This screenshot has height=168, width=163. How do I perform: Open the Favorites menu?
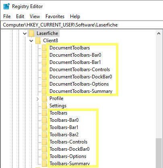coord(55,16)
